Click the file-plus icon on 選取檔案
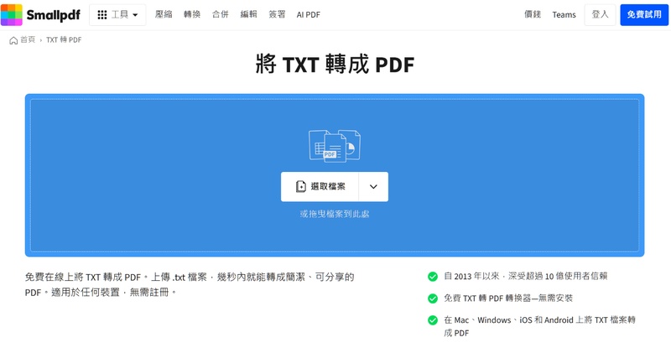The width and height of the screenshot is (671, 353). [x=301, y=186]
